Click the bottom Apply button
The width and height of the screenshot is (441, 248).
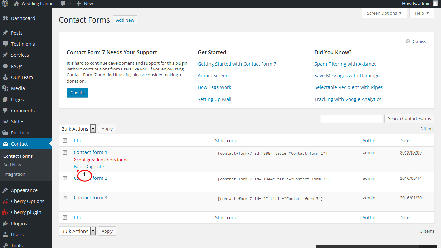[x=107, y=231]
